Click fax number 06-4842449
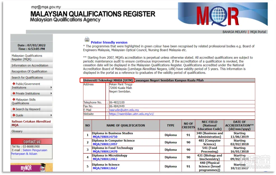Screen dimensions: 276x175 [117, 106]
